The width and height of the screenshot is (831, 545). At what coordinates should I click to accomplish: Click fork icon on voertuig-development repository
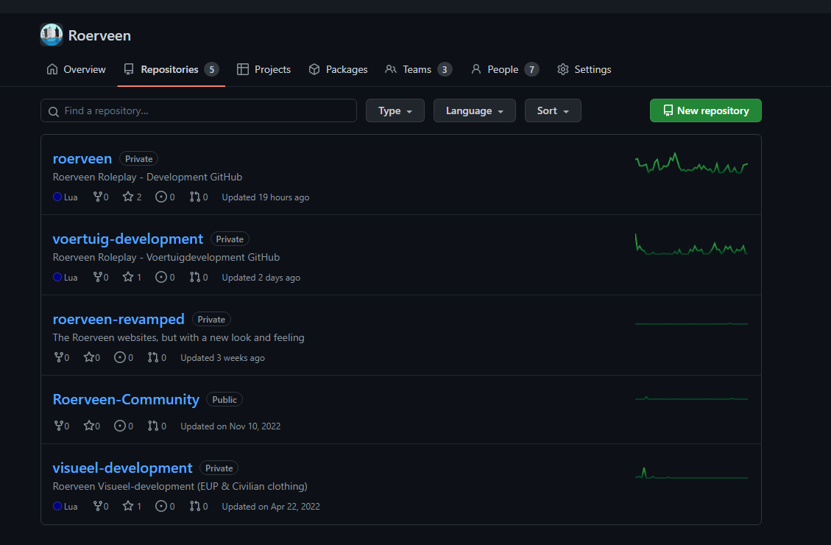(97, 278)
